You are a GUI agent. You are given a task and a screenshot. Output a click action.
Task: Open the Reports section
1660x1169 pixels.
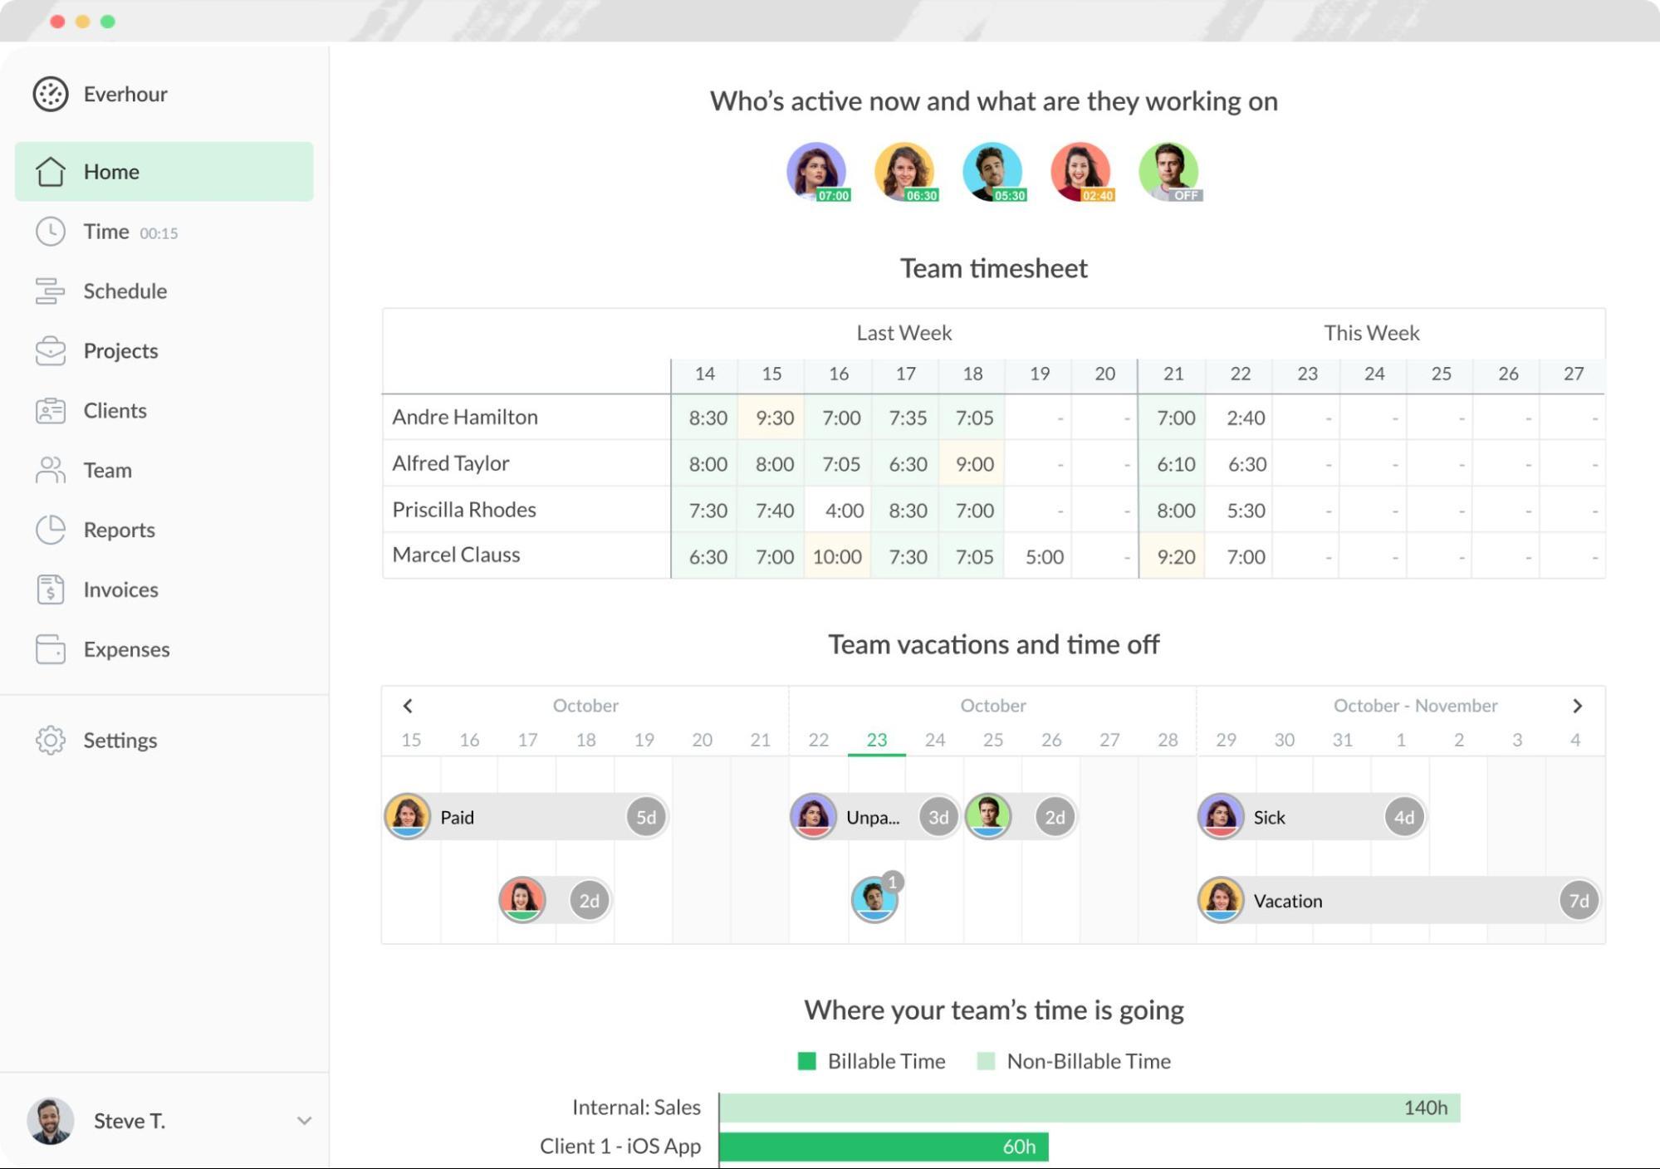tap(116, 529)
